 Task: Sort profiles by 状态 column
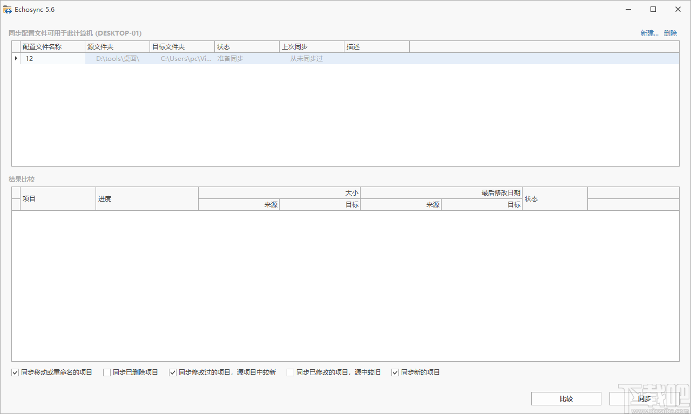pyautogui.click(x=247, y=47)
